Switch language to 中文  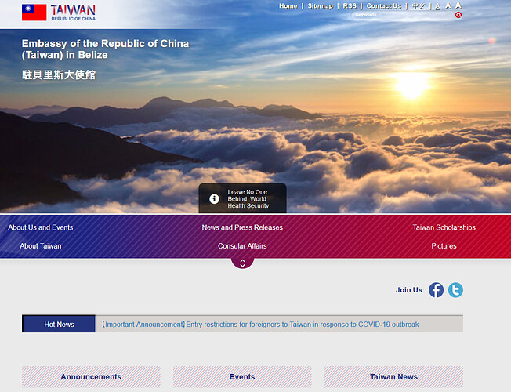coord(419,6)
